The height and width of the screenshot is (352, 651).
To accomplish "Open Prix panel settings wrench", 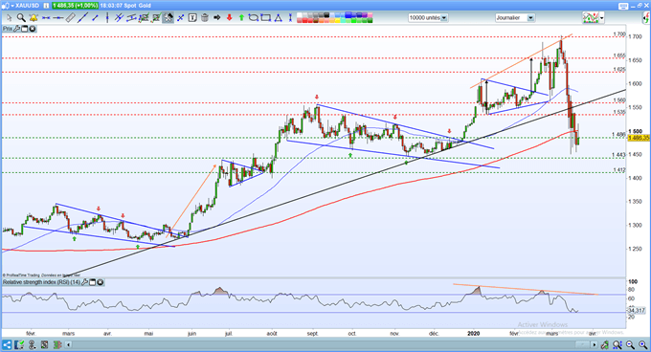I will [17, 29].
